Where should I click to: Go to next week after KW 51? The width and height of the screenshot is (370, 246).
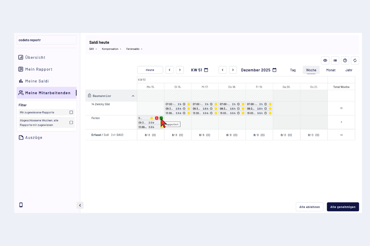[180, 70]
